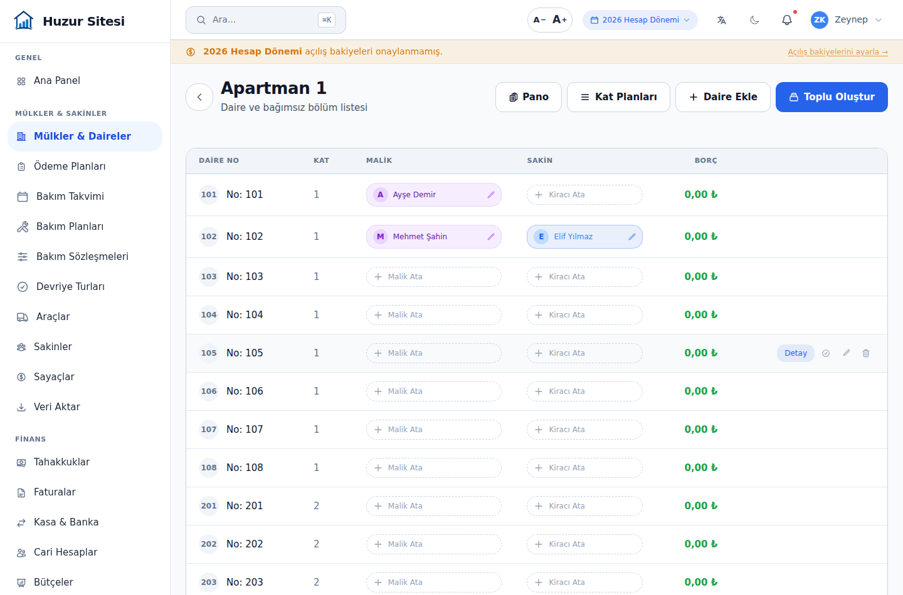Click delete trash icon on row 105
This screenshot has width=903, height=595.
click(866, 353)
